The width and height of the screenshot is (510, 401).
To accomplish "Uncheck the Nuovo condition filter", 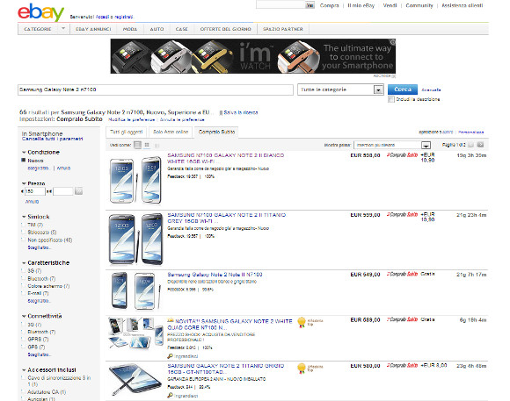I will pyautogui.click(x=24, y=160).
